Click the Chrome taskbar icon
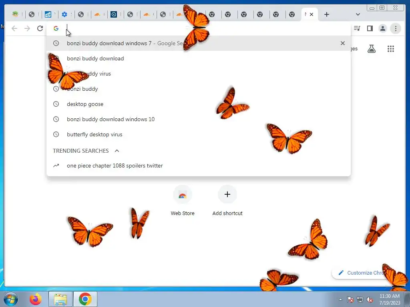410x307 pixels. (85, 299)
